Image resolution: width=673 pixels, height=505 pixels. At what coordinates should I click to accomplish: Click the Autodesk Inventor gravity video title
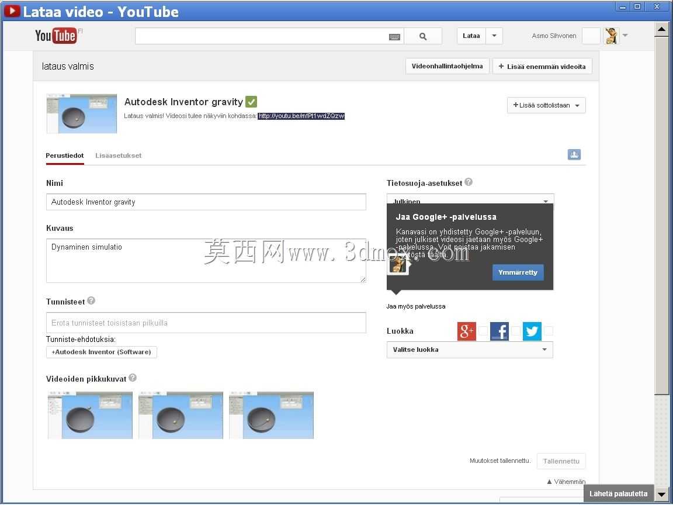183,102
